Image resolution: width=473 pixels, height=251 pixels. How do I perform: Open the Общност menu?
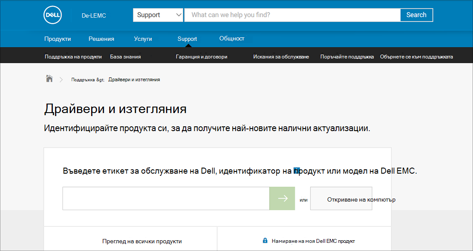[x=232, y=39]
